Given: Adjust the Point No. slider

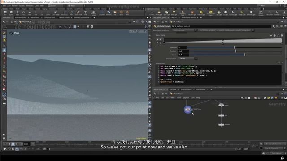Looking at the screenshot, I should (x=234, y=47).
